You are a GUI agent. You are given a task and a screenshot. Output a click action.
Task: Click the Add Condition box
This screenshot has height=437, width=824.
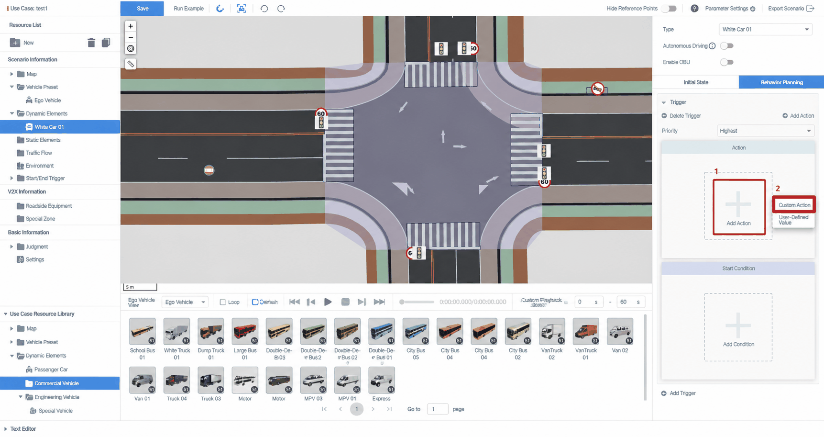[738, 327]
